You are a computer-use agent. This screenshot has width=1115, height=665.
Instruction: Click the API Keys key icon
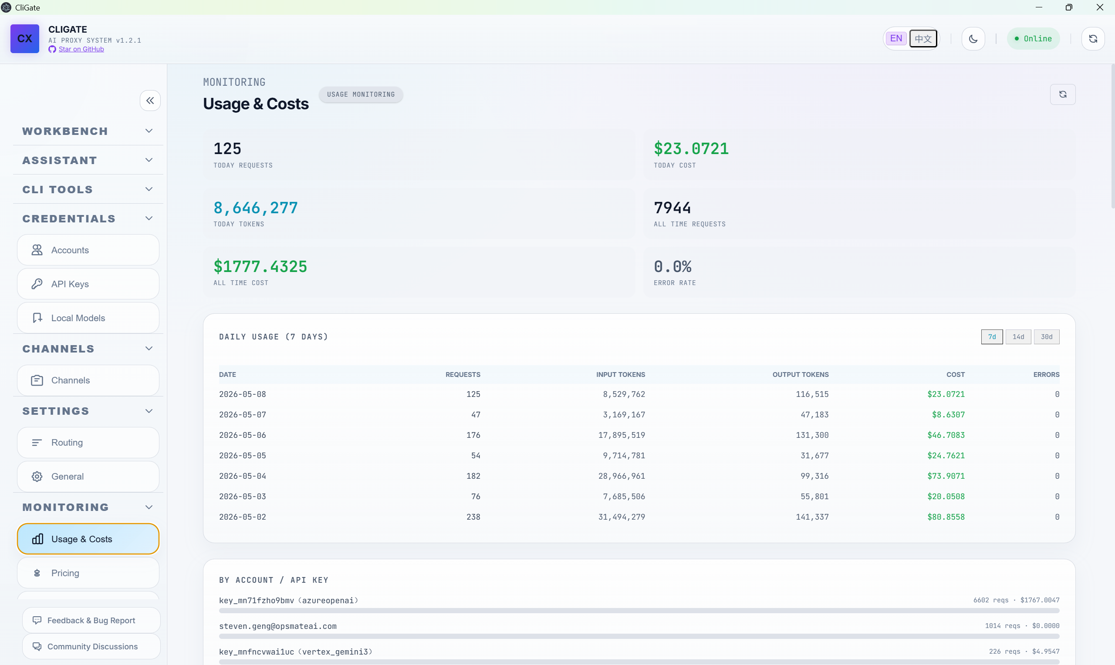37,284
